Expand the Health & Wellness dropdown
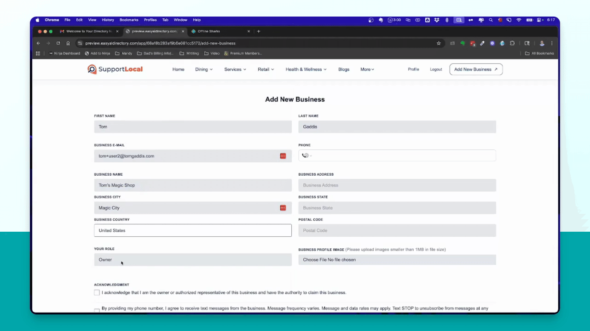Screen dimensions: 590x331 (306, 69)
